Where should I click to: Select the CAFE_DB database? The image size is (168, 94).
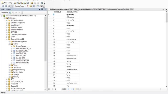click(14, 32)
